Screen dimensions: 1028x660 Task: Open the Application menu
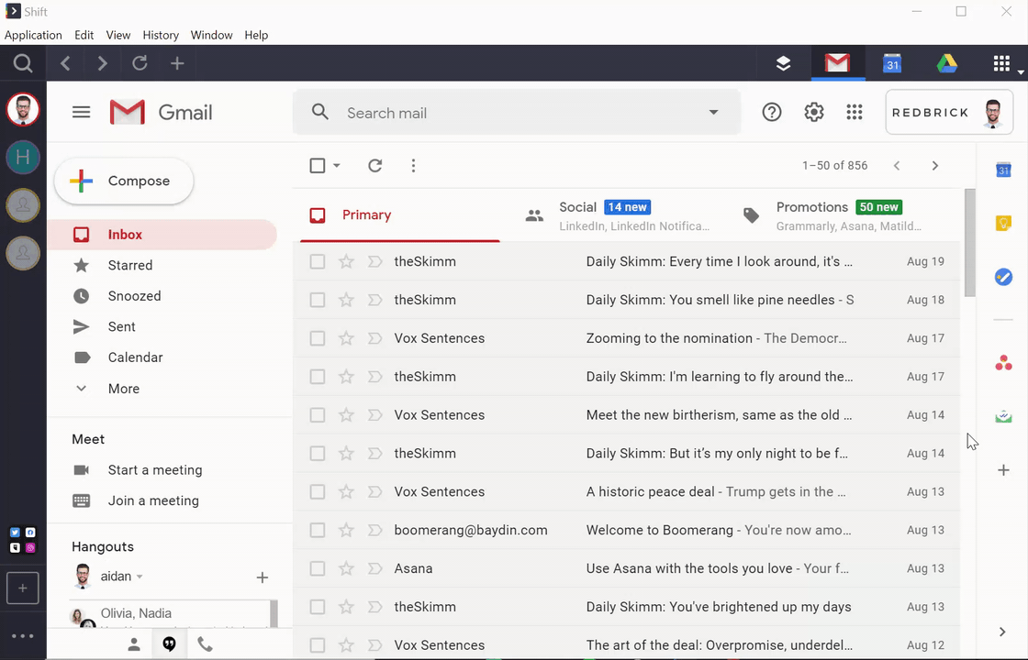pos(33,35)
